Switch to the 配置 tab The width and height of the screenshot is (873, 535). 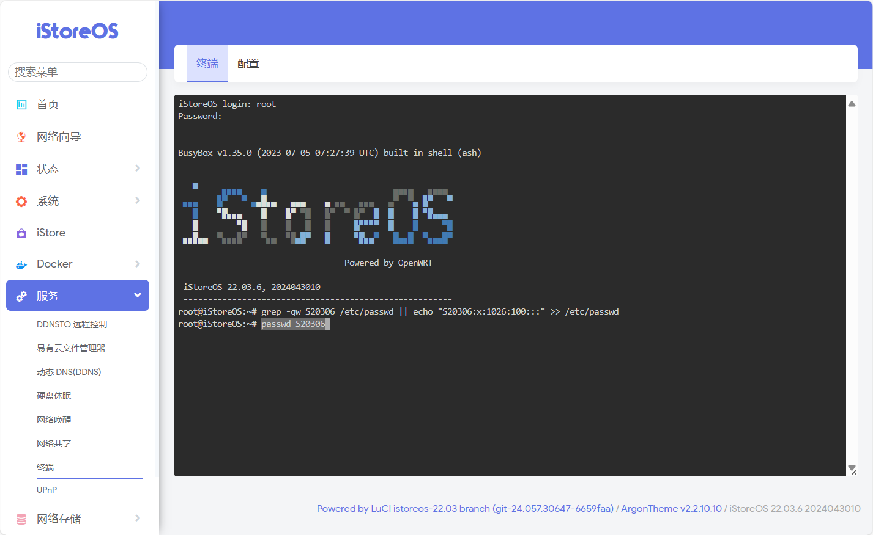pyautogui.click(x=248, y=64)
